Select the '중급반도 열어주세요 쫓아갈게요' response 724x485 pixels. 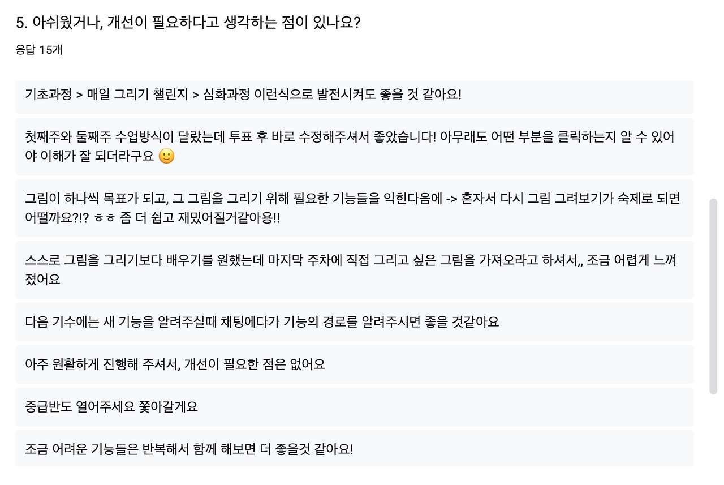click(355, 407)
